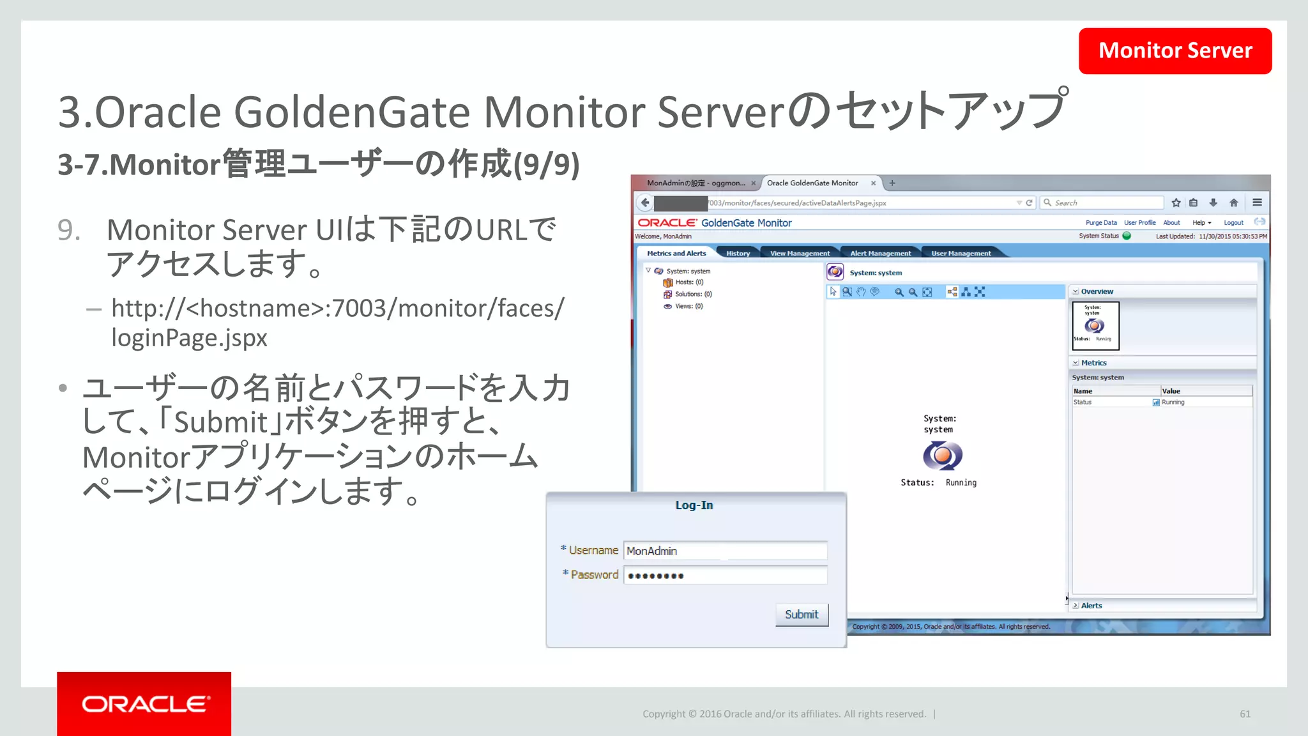Close the MonAdmin settings browser tab
The height and width of the screenshot is (736, 1308).
(x=753, y=183)
